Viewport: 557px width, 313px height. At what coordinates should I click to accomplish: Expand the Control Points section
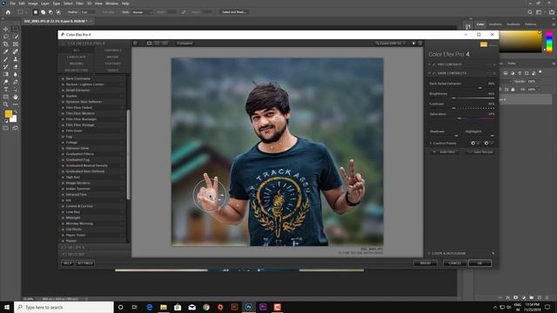(431, 143)
